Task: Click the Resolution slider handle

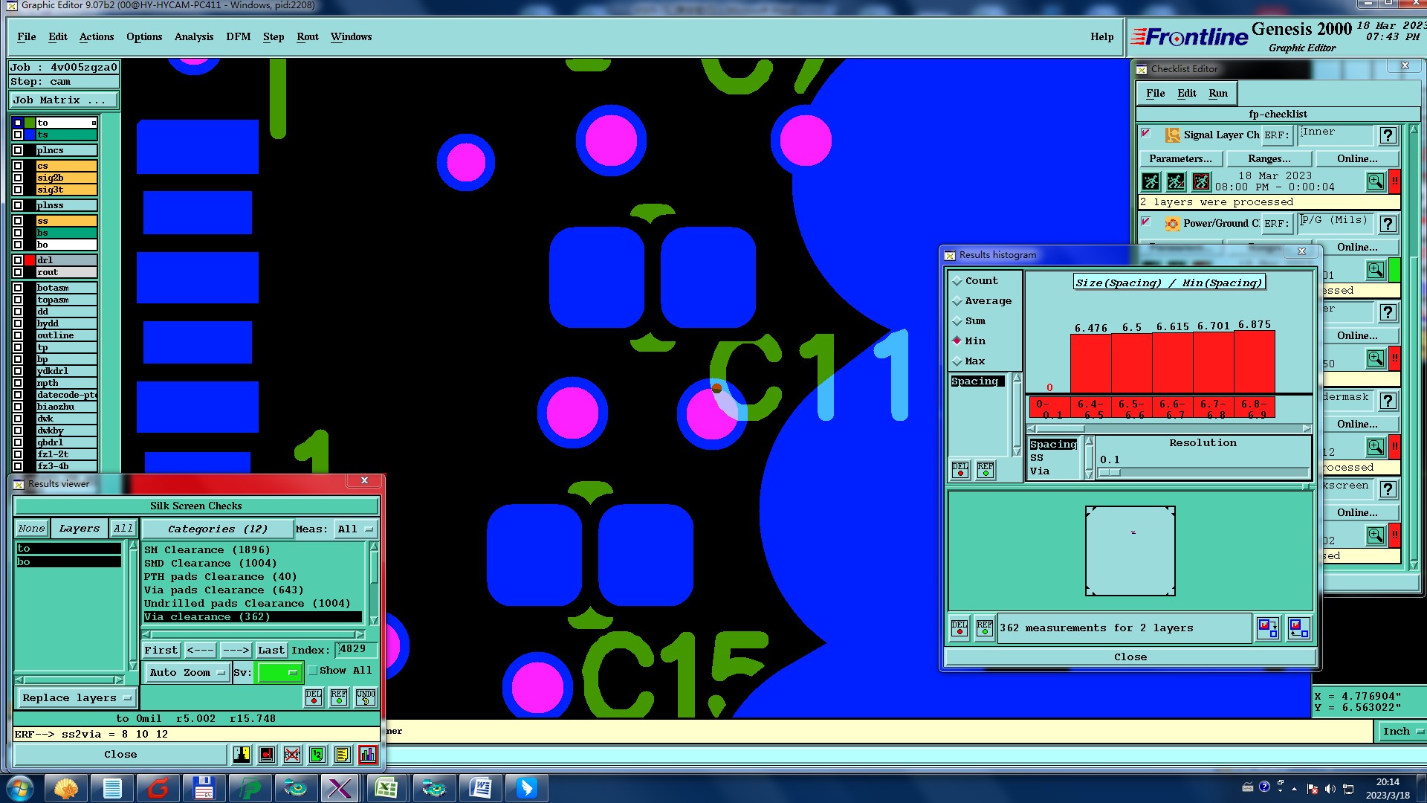Action: tap(1110, 473)
